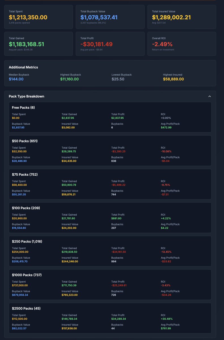
Task: Click $2500 Packs total profit $34,289.34
Action: click(119, 318)
